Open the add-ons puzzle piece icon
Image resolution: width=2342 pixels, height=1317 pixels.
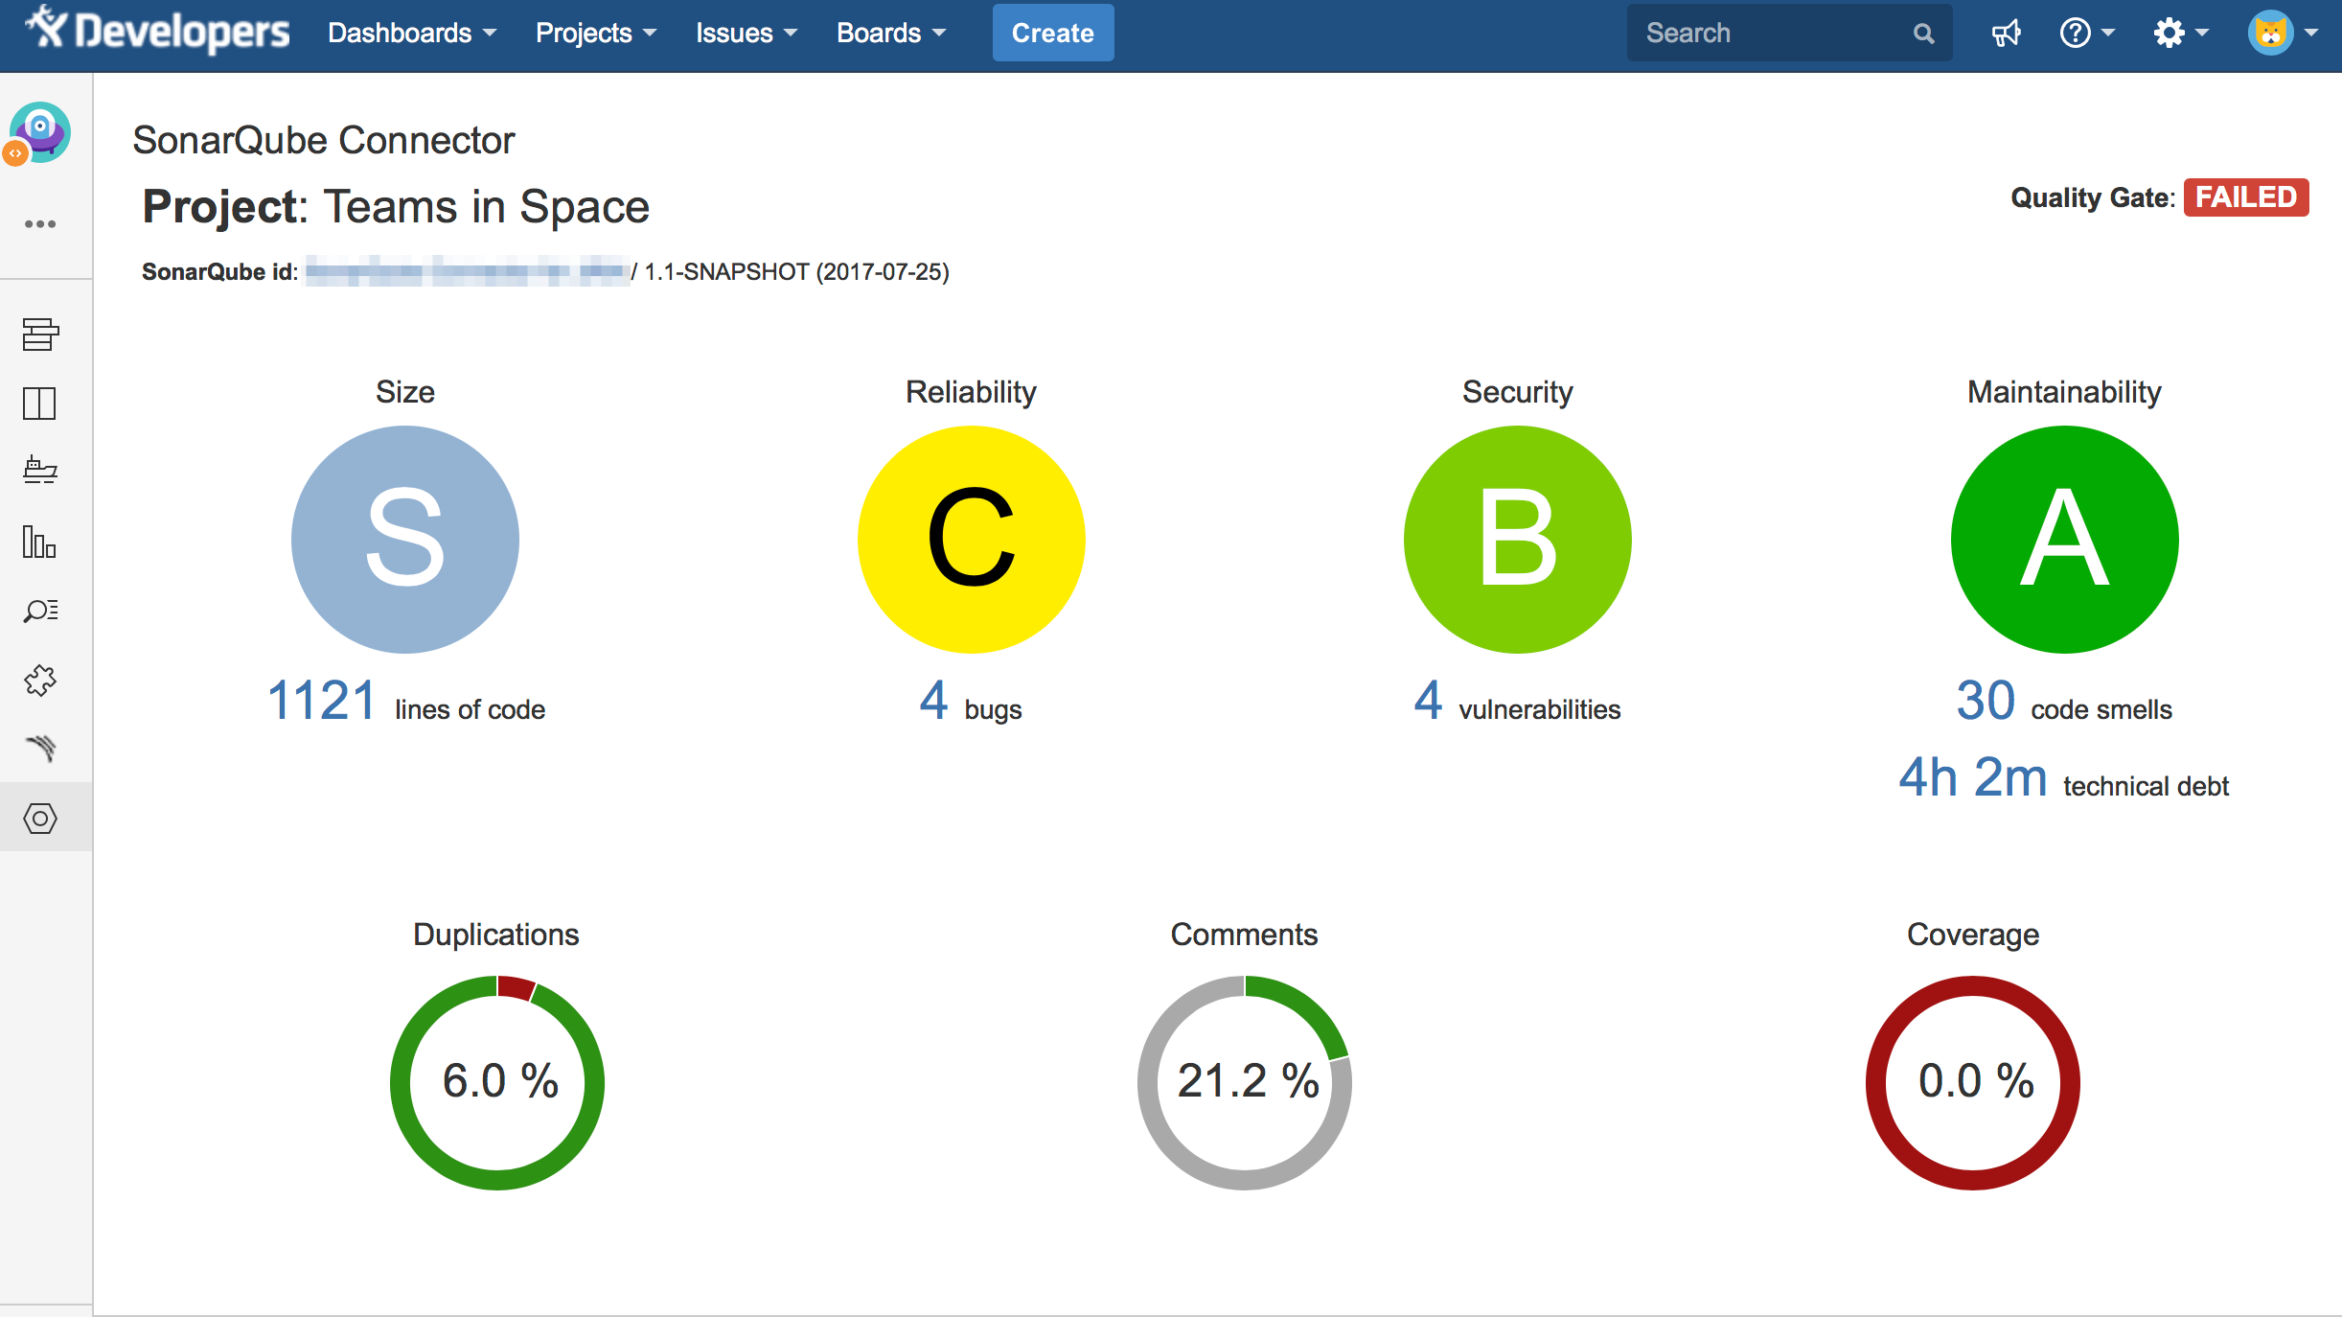tap(40, 681)
